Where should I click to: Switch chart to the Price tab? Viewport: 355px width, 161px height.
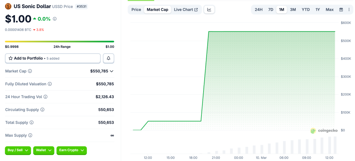click(x=136, y=10)
